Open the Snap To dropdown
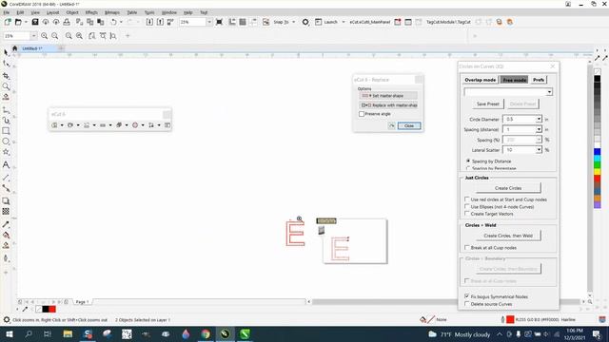This screenshot has width=609, height=342. [294, 22]
